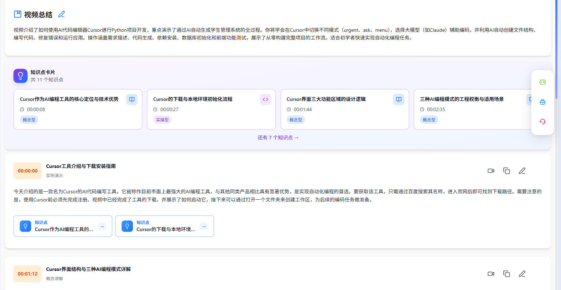This screenshot has width=561, height=290.
Task: Click arrow on Cursor作为AI编程工具的 knowledge chip
Action: click(x=102, y=226)
